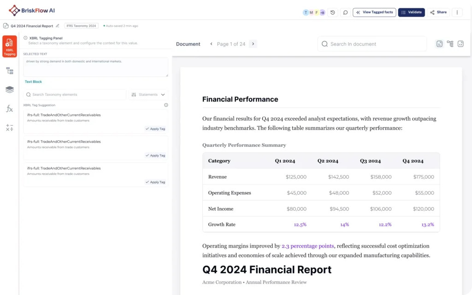Screen dimensions: 472x295
Task: Go to next document page
Action: coord(253,44)
